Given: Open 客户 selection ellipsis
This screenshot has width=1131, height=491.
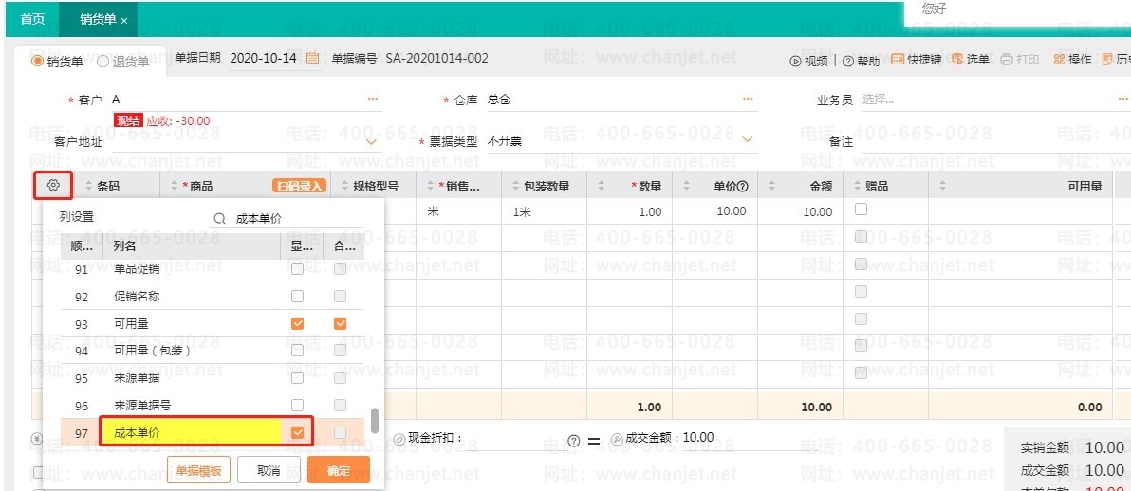Looking at the screenshot, I should point(372,100).
